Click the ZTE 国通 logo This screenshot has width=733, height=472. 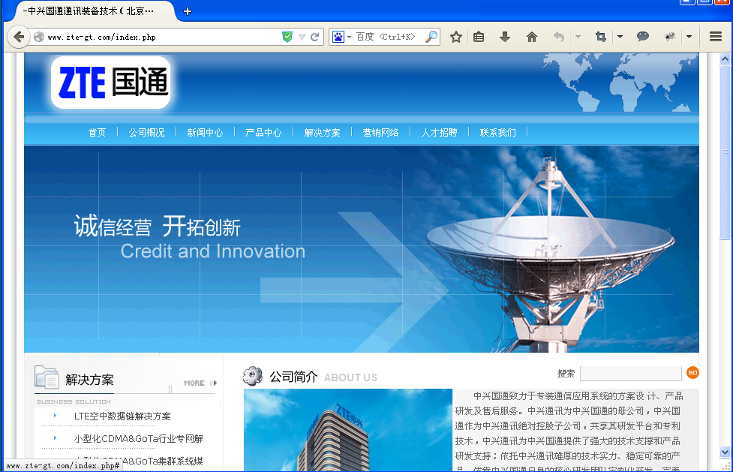point(111,83)
